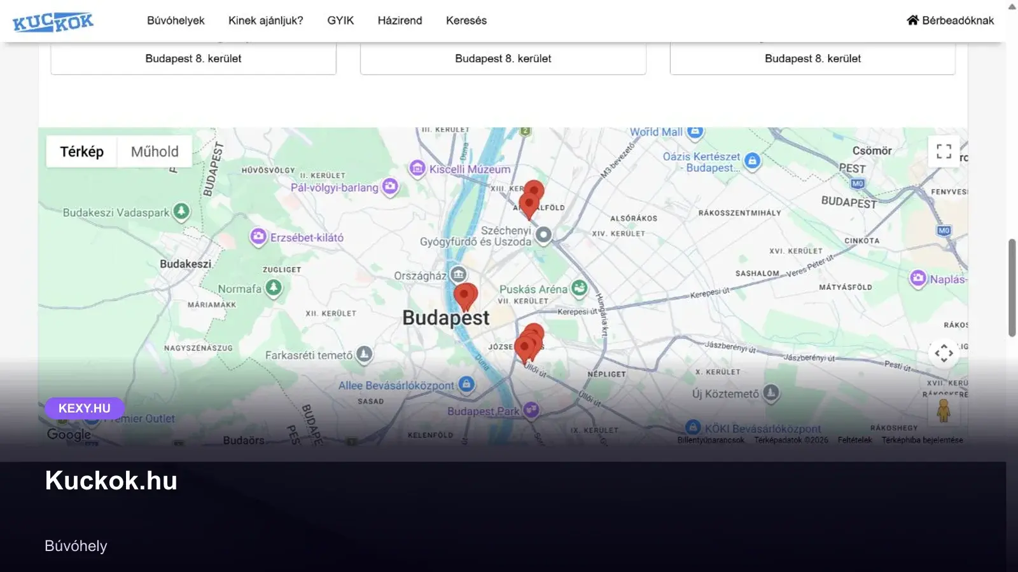Screen dimensions: 1018x572
Task: Open the Házirend menu item
Action: [x=400, y=20]
